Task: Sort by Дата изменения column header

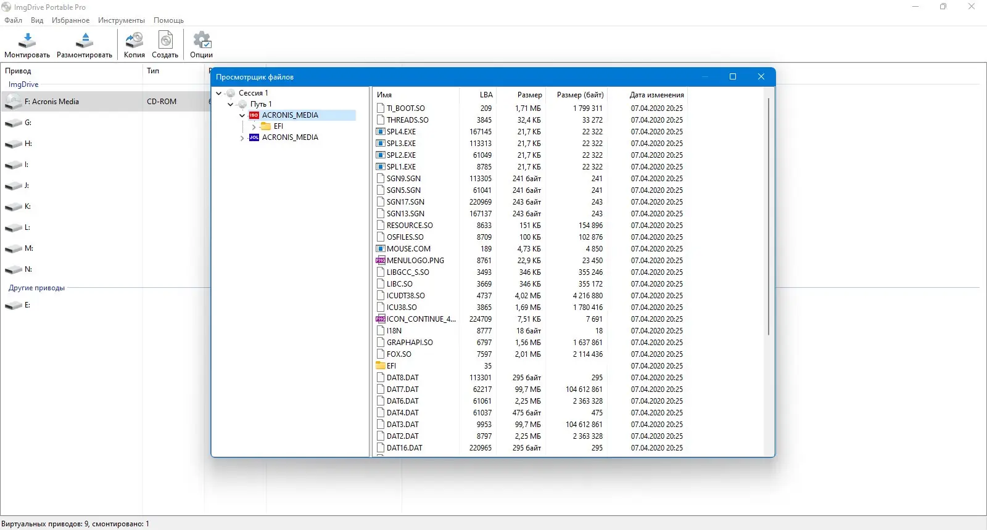Action: [x=648, y=95]
